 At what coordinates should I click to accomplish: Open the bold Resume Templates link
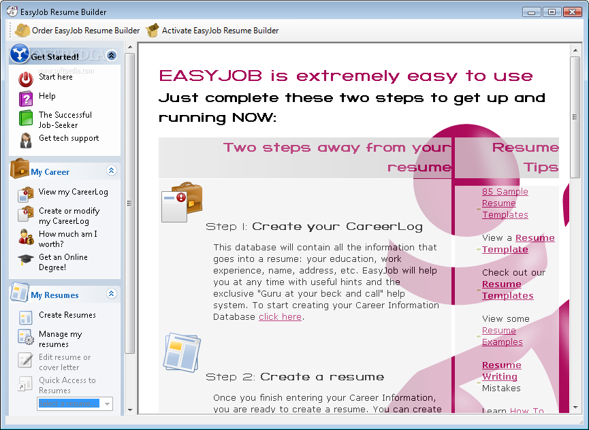click(507, 290)
